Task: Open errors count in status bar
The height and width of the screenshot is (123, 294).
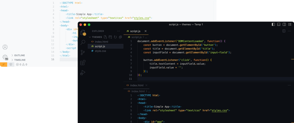Action: [x=19, y=64]
